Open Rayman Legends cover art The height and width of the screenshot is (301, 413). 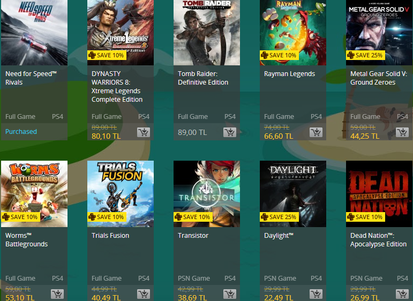tap(293, 33)
